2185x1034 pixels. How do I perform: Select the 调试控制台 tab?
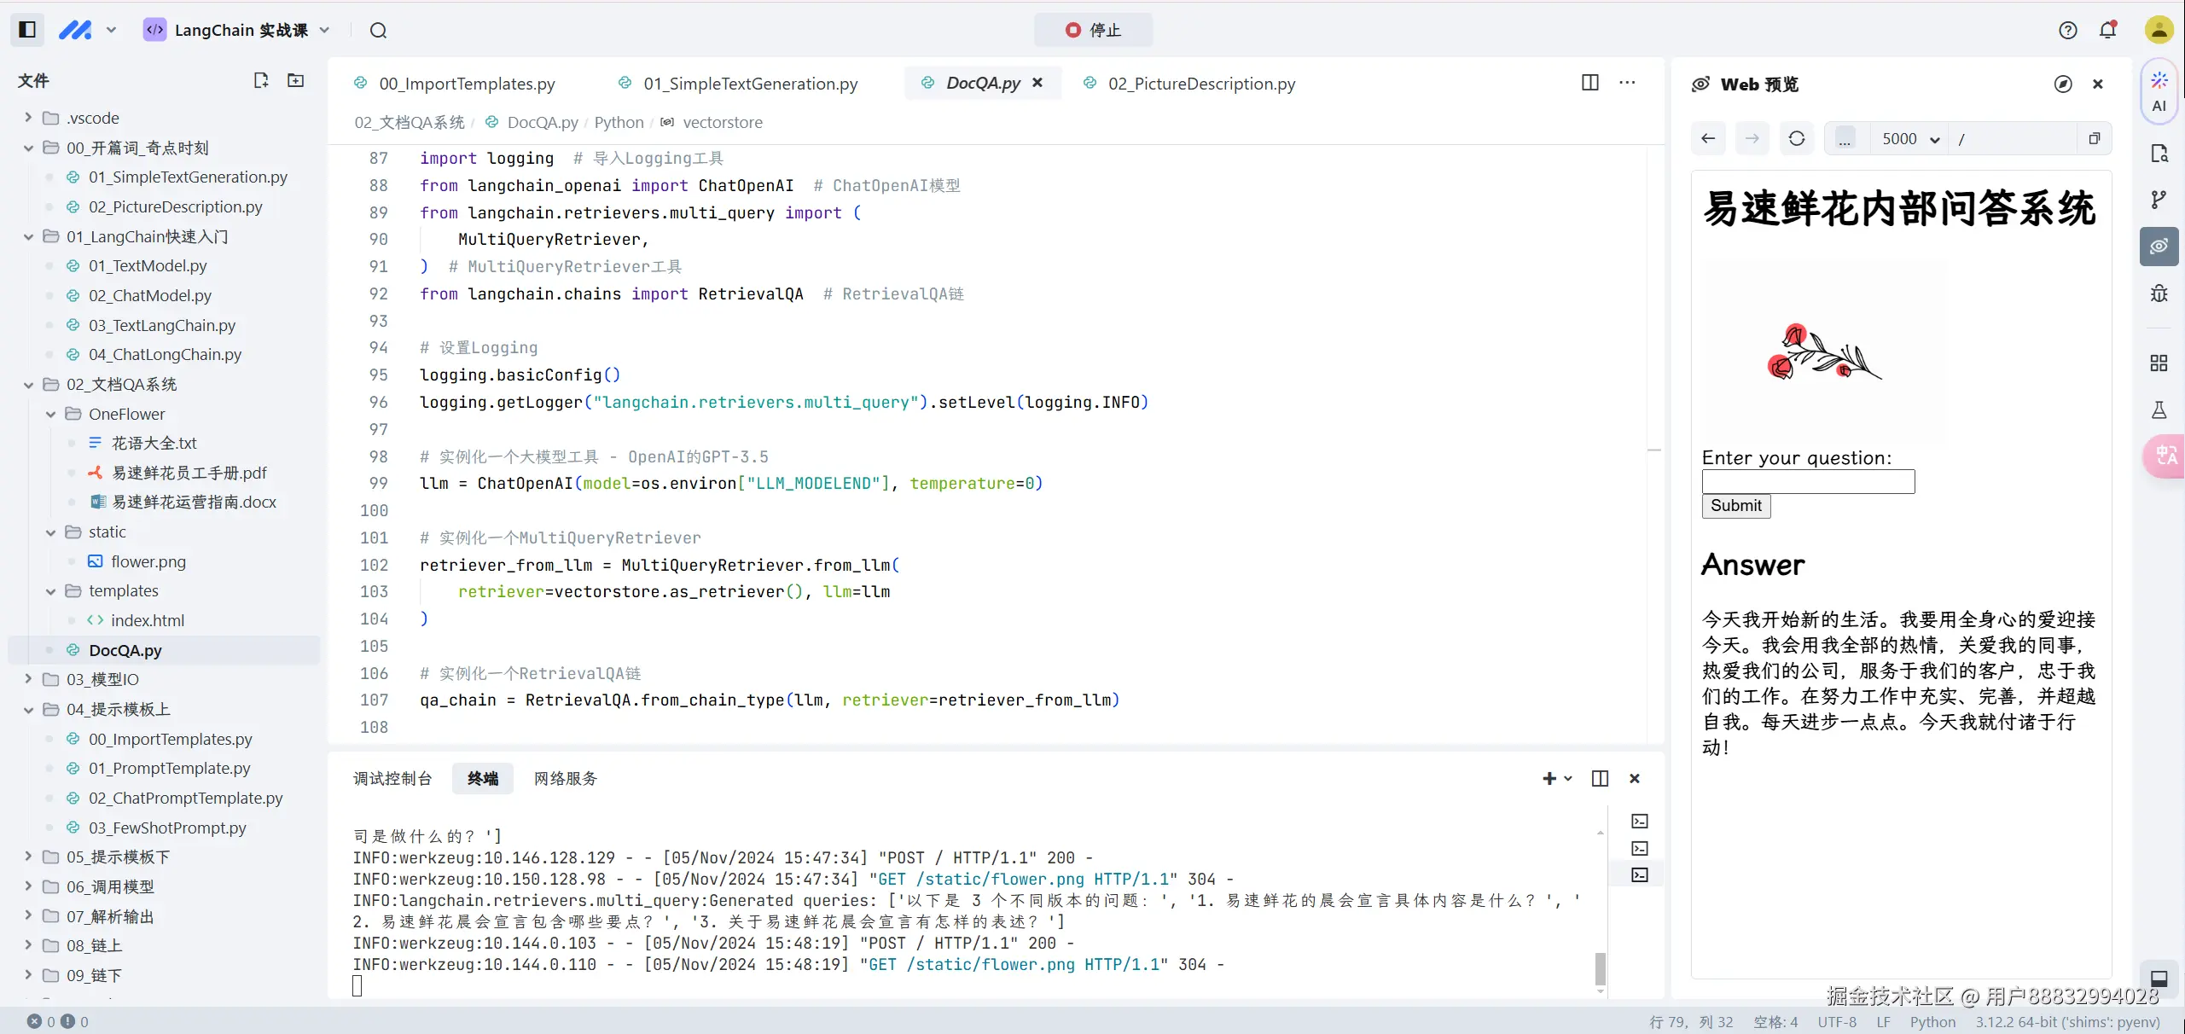pyautogui.click(x=392, y=778)
